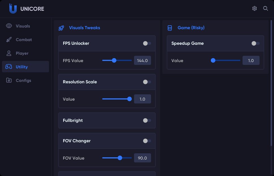
Task: Click the FPS value box showing 144.0
Action: [142, 60]
